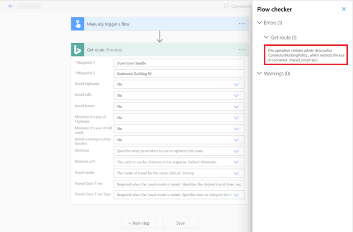
Task: Collapse the Get route (Preview) header
Action: click(160, 50)
